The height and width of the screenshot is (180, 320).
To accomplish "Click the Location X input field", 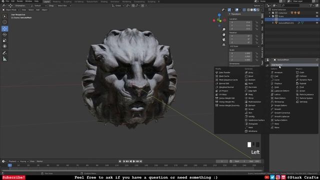I will pyautogui.click(x=240, y=22).
